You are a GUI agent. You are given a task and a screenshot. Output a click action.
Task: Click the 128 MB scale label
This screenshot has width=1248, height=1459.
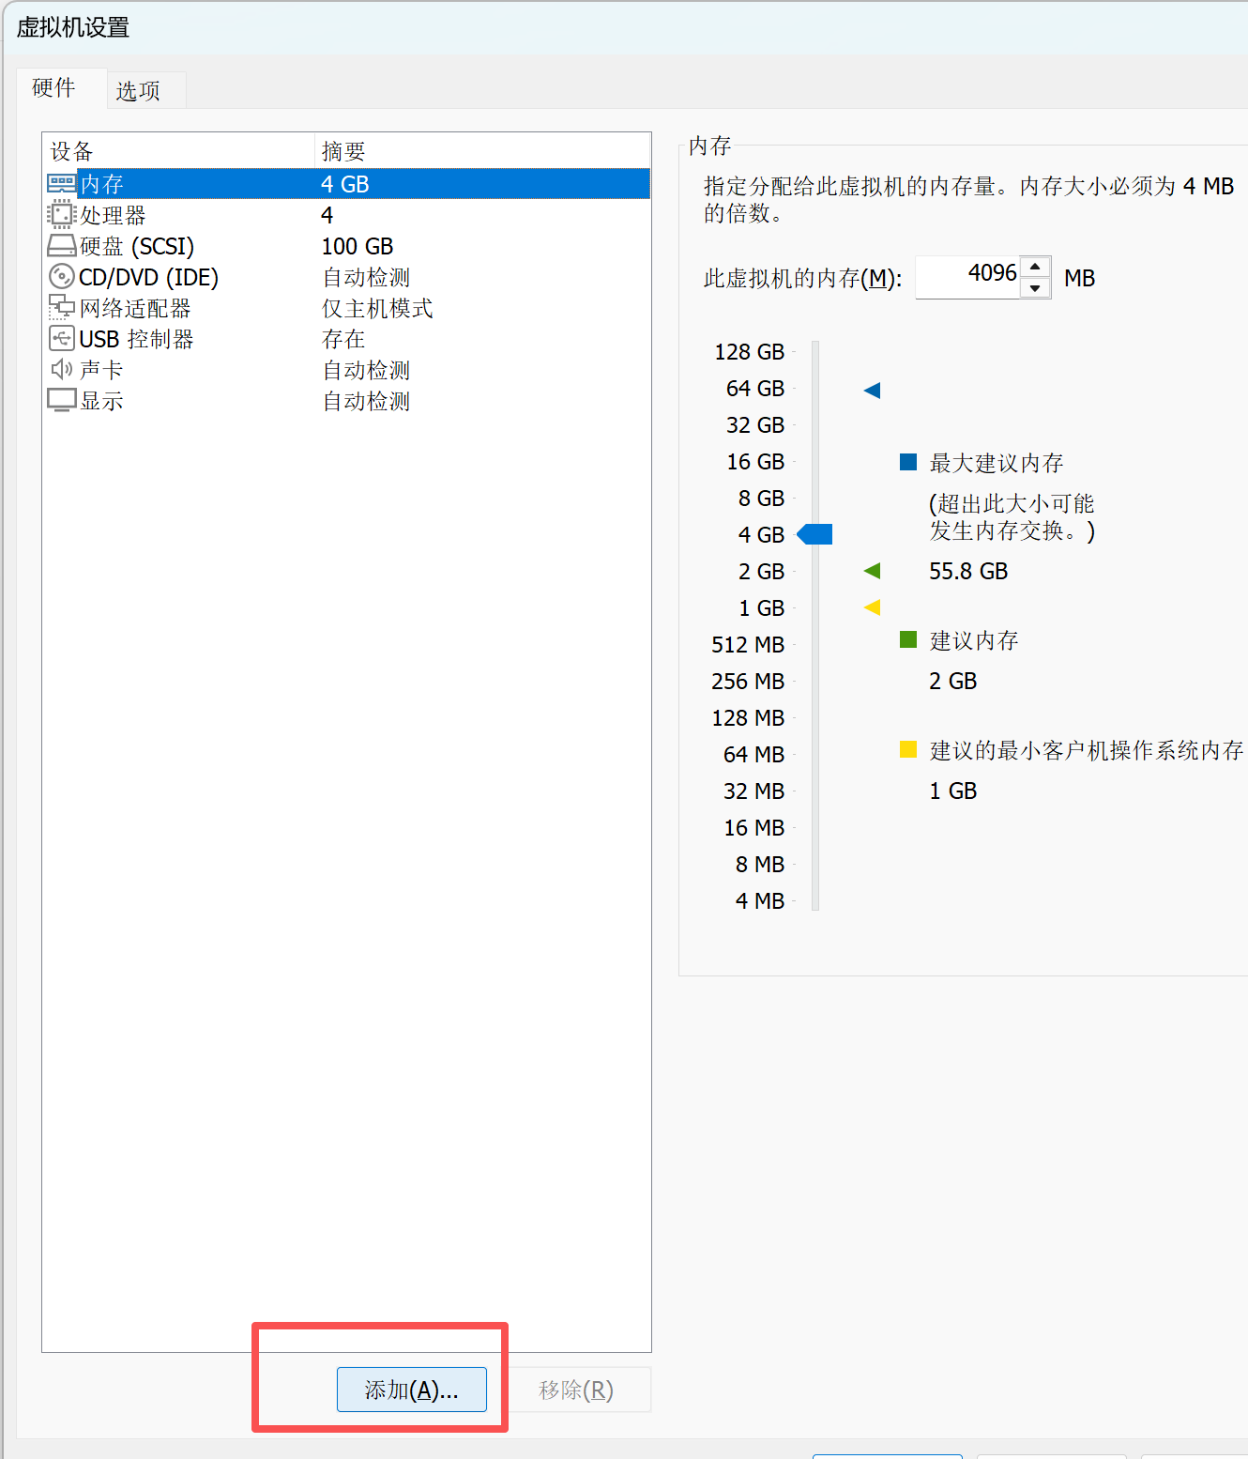[748, 717]
